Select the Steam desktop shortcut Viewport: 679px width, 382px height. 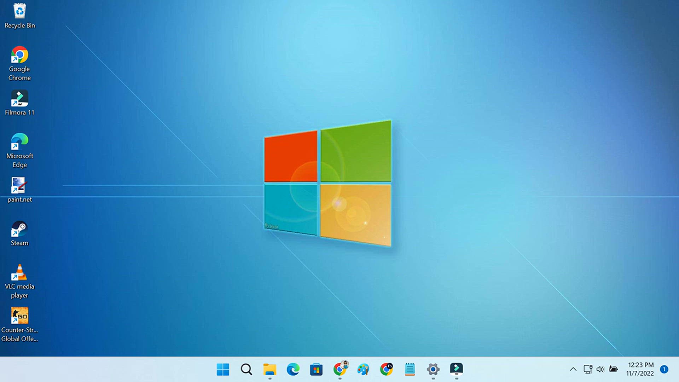coord(19,233)
